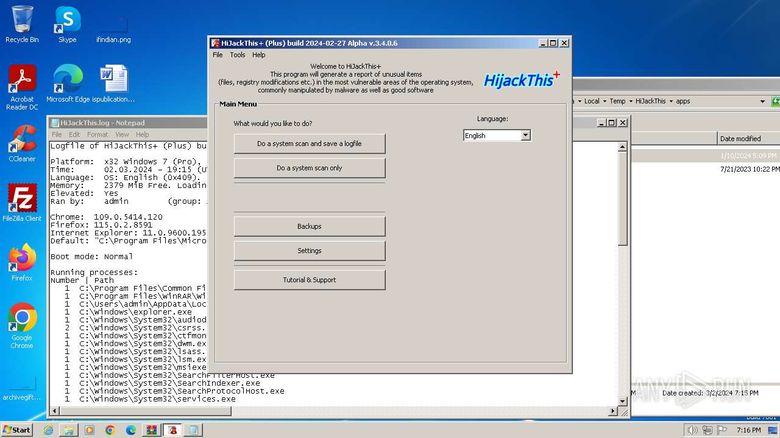The width and height of the screenshot is (780, 438).
Task: Open Notepad File menu
Action: [57, 134]
